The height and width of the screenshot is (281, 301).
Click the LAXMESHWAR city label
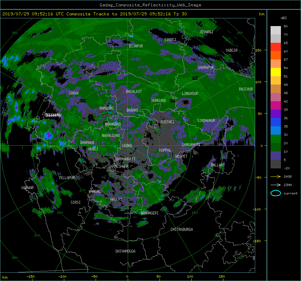(x=118, y=166)
